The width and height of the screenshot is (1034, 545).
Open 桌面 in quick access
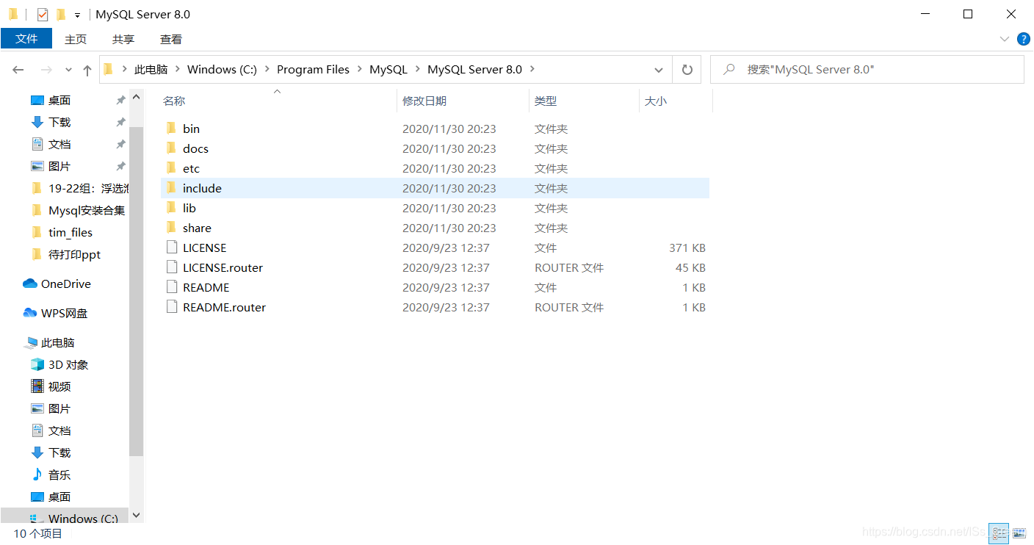(51, 100)
